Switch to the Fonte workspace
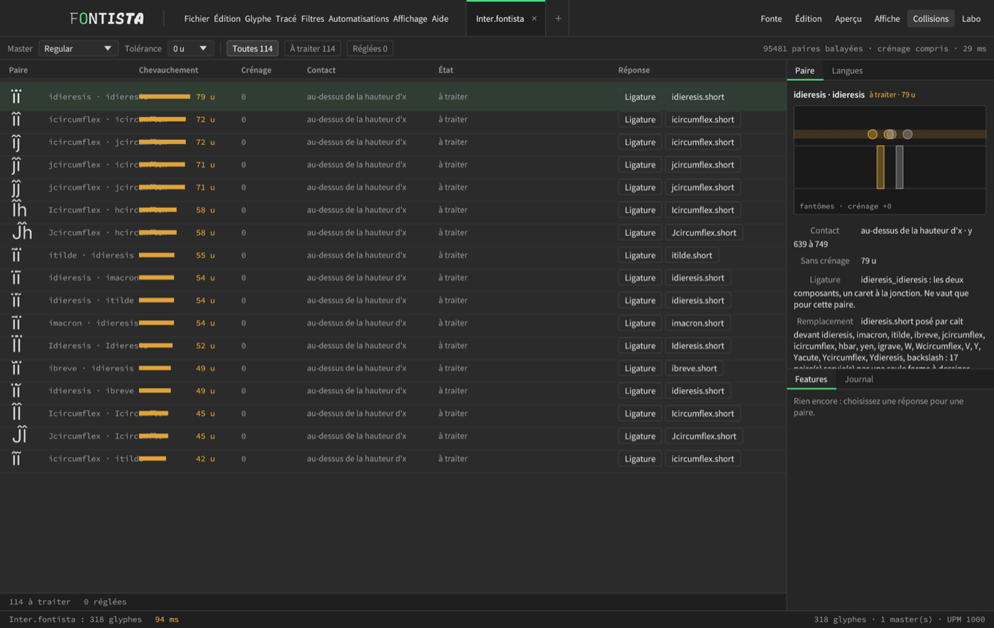The image size is (994, 628). 771,18
